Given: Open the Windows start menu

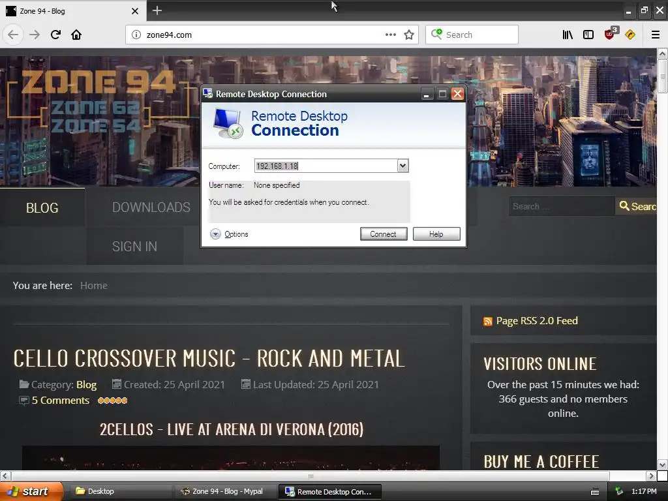Looking at the screenshot, I should [31, 491].
